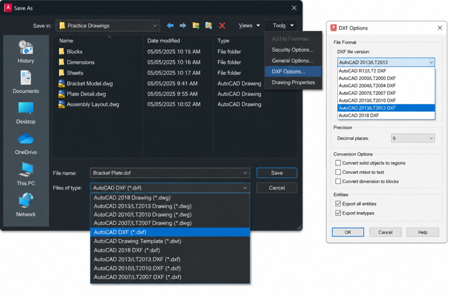Click the Forward arrow icon
The width and height of the screenshot is (449, 299).
point(183,25)
